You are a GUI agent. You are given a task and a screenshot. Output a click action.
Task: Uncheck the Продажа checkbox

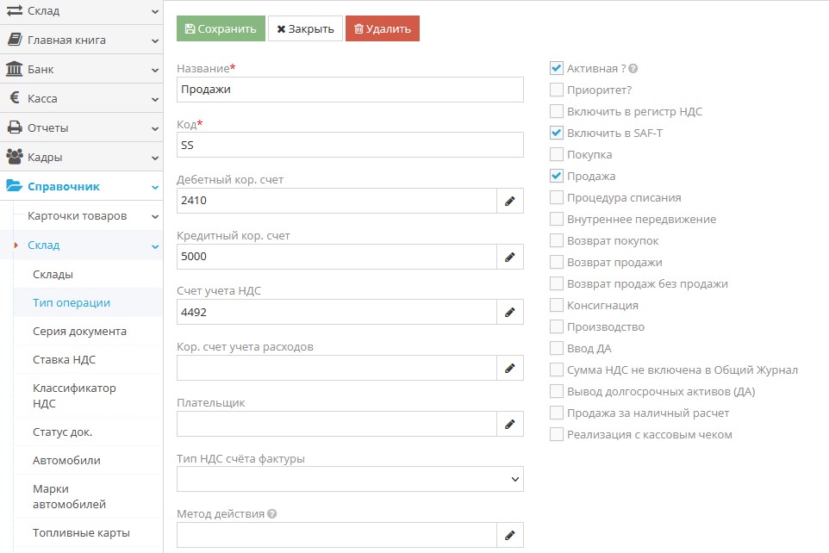(x=557, y=176)
